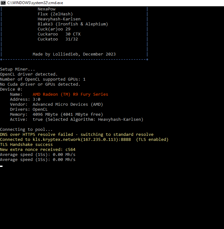Click the DNS over HTTPS resolve failed warning
This screenshot has height=229, width=224.
click(77, 134)
